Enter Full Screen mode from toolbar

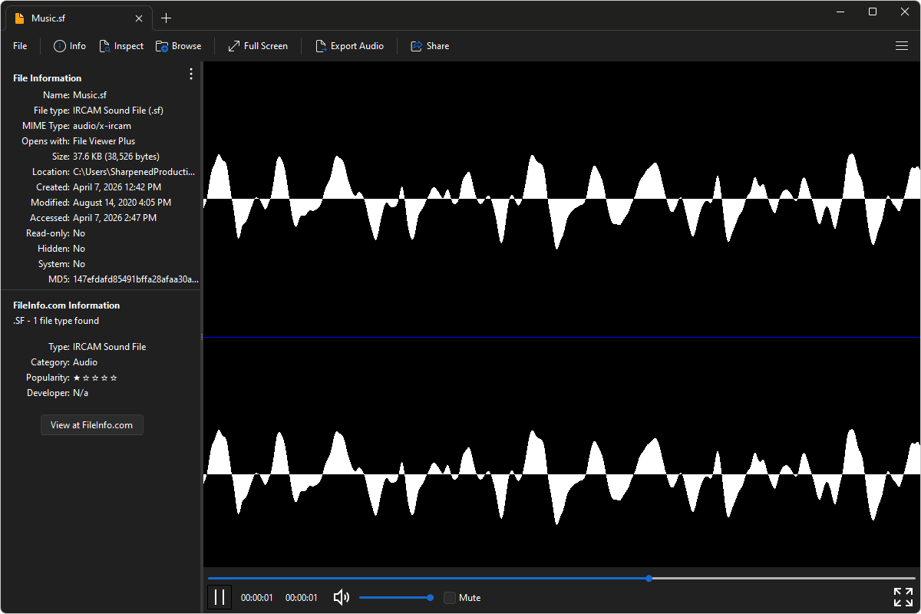234,46
